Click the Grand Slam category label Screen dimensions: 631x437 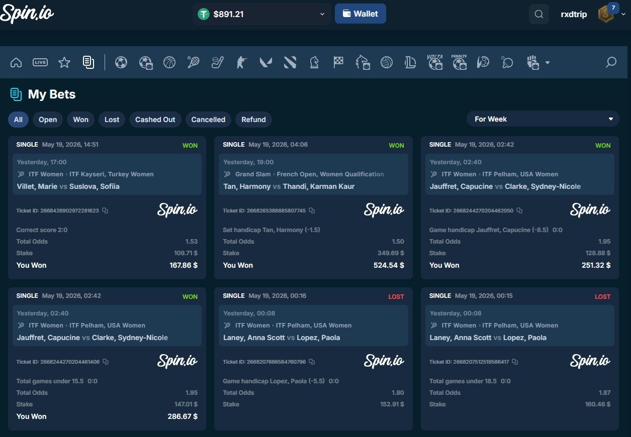(x=253, y=174)
